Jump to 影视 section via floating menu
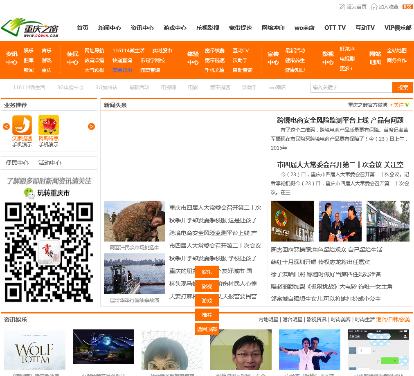This screenshot has height=376, width=414. click(x=207, y=286)
